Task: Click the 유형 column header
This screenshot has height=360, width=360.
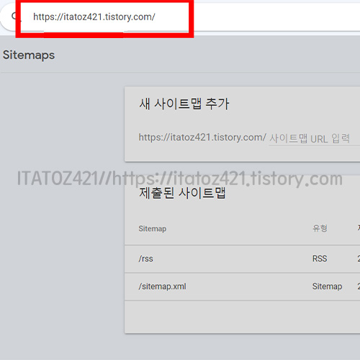Action: point(320,228)
